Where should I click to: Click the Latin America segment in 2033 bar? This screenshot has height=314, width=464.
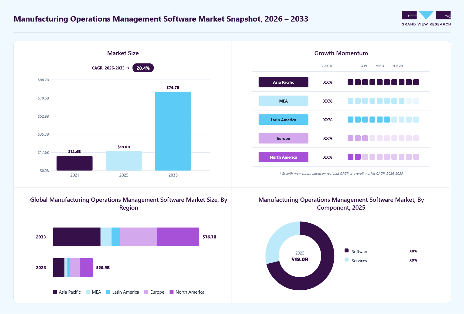click(116, 237)
